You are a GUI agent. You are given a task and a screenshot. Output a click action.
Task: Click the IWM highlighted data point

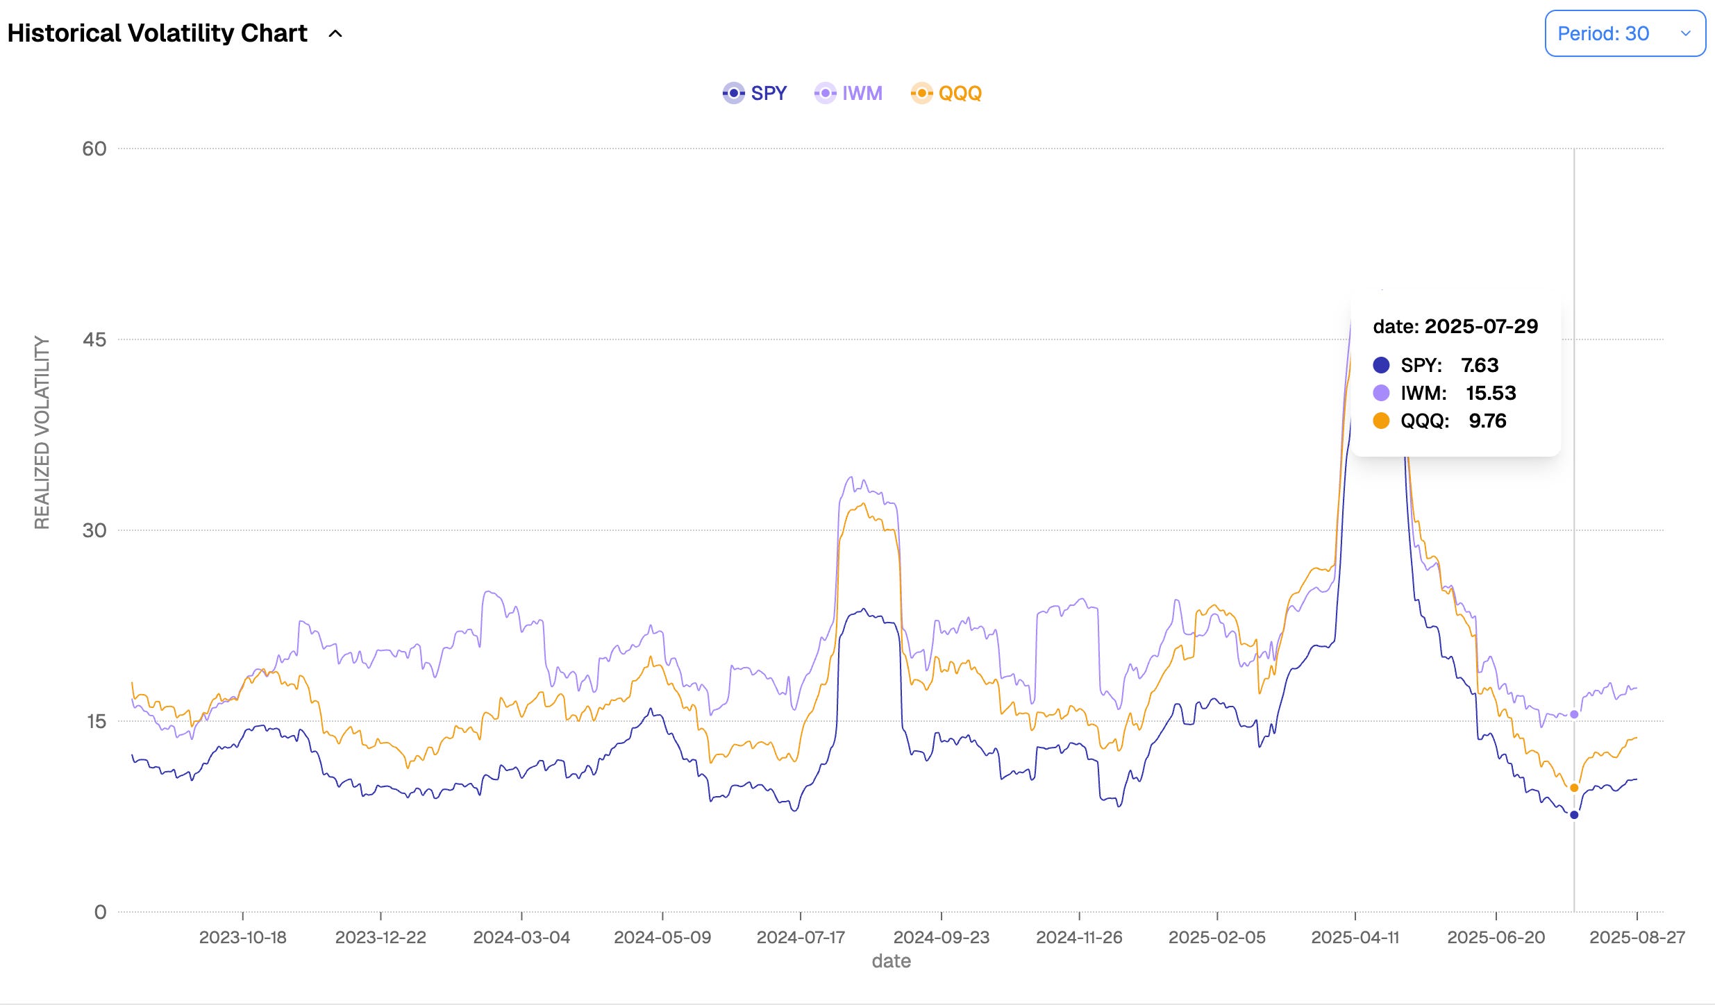pyautogui.click(x=1574, y=714)
